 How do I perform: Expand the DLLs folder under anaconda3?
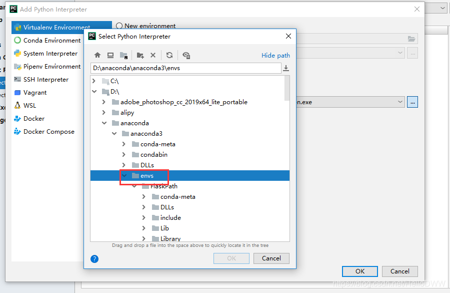point(124,165)
